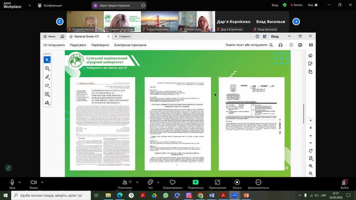Image resolution: width=356 pixels, height=200 pixels.
Task: Click the Acrobat vertical scrollbar thumb
Action: tap(304, 114)
